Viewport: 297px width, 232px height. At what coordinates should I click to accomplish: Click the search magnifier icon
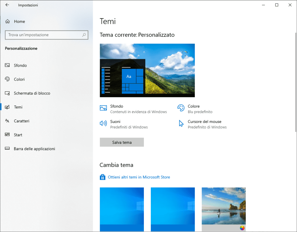coord(84,35)
